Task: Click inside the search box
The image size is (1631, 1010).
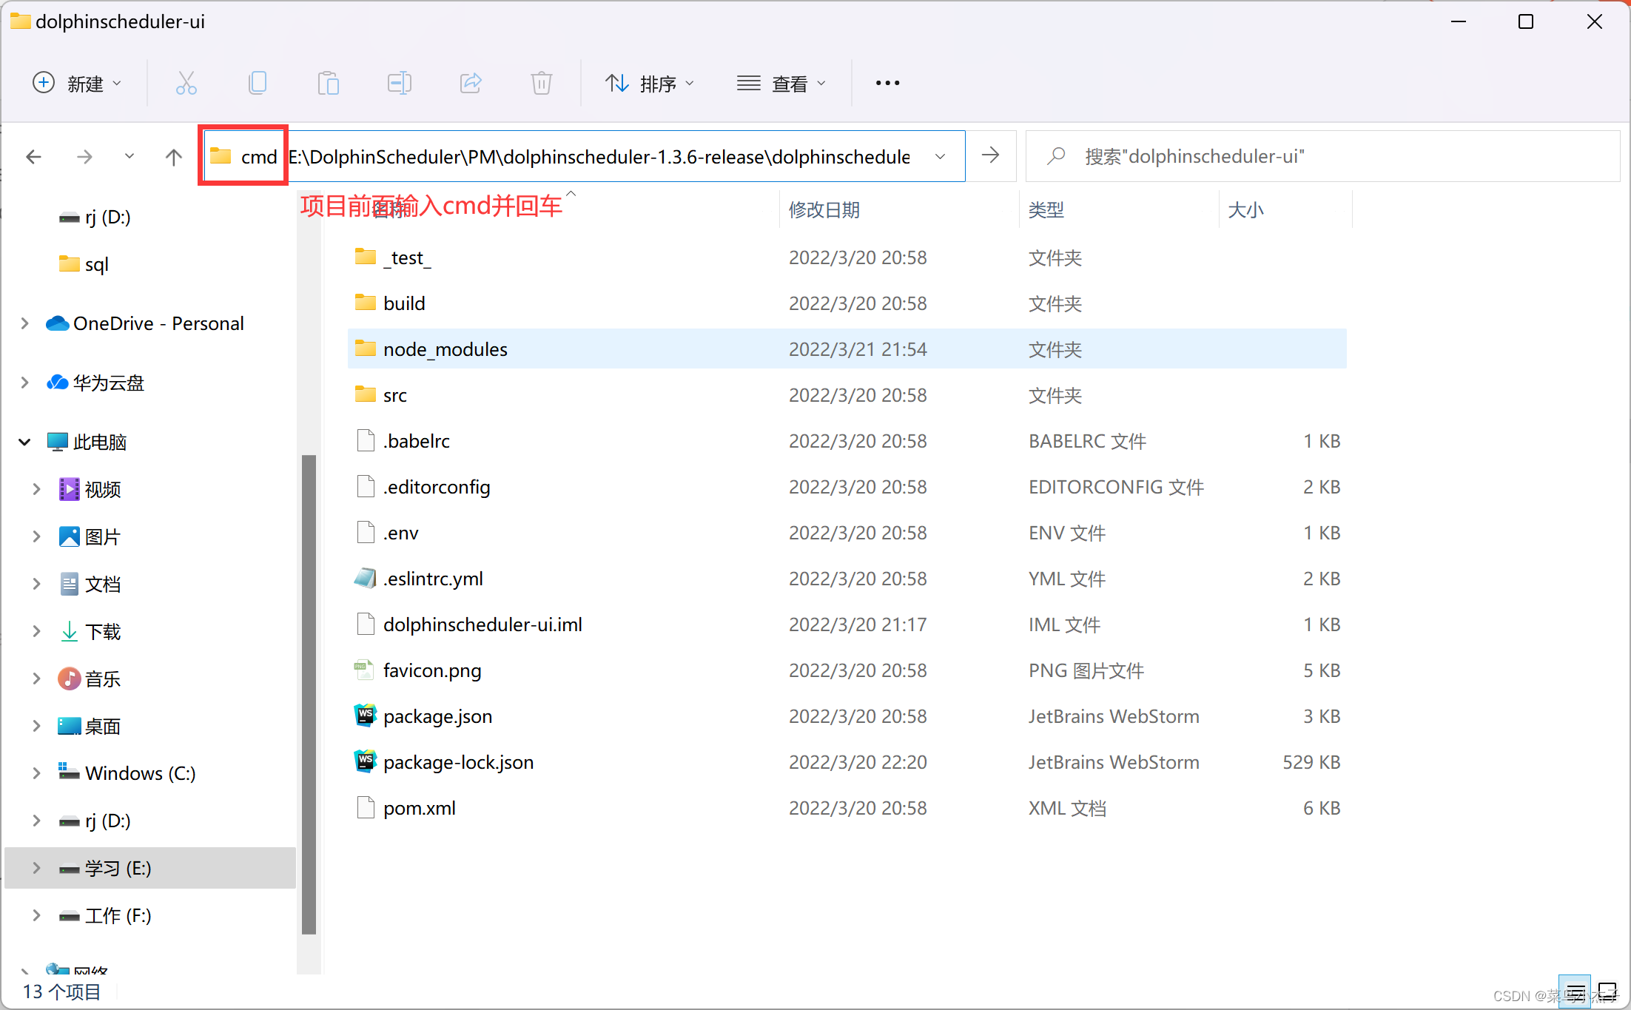Action: pyautogui.click(x=1258, y=155)
